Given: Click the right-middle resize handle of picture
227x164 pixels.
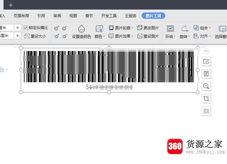Looking at the screenshot, I should tap(198, 70).
